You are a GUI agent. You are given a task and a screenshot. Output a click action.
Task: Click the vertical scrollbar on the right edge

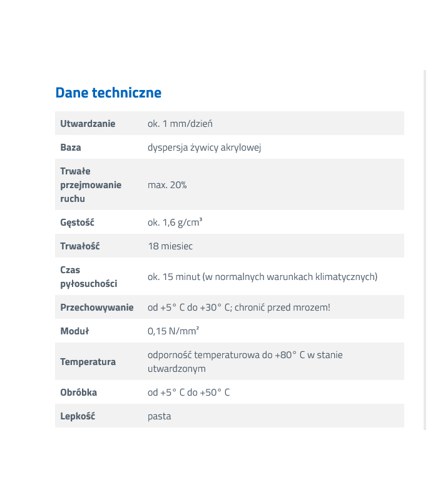tap(425, 250)
